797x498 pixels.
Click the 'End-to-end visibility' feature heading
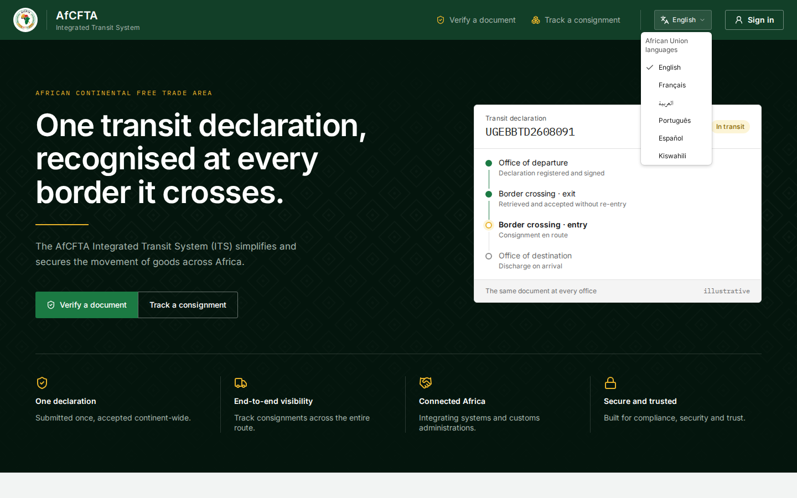click(x=273, y=401)
